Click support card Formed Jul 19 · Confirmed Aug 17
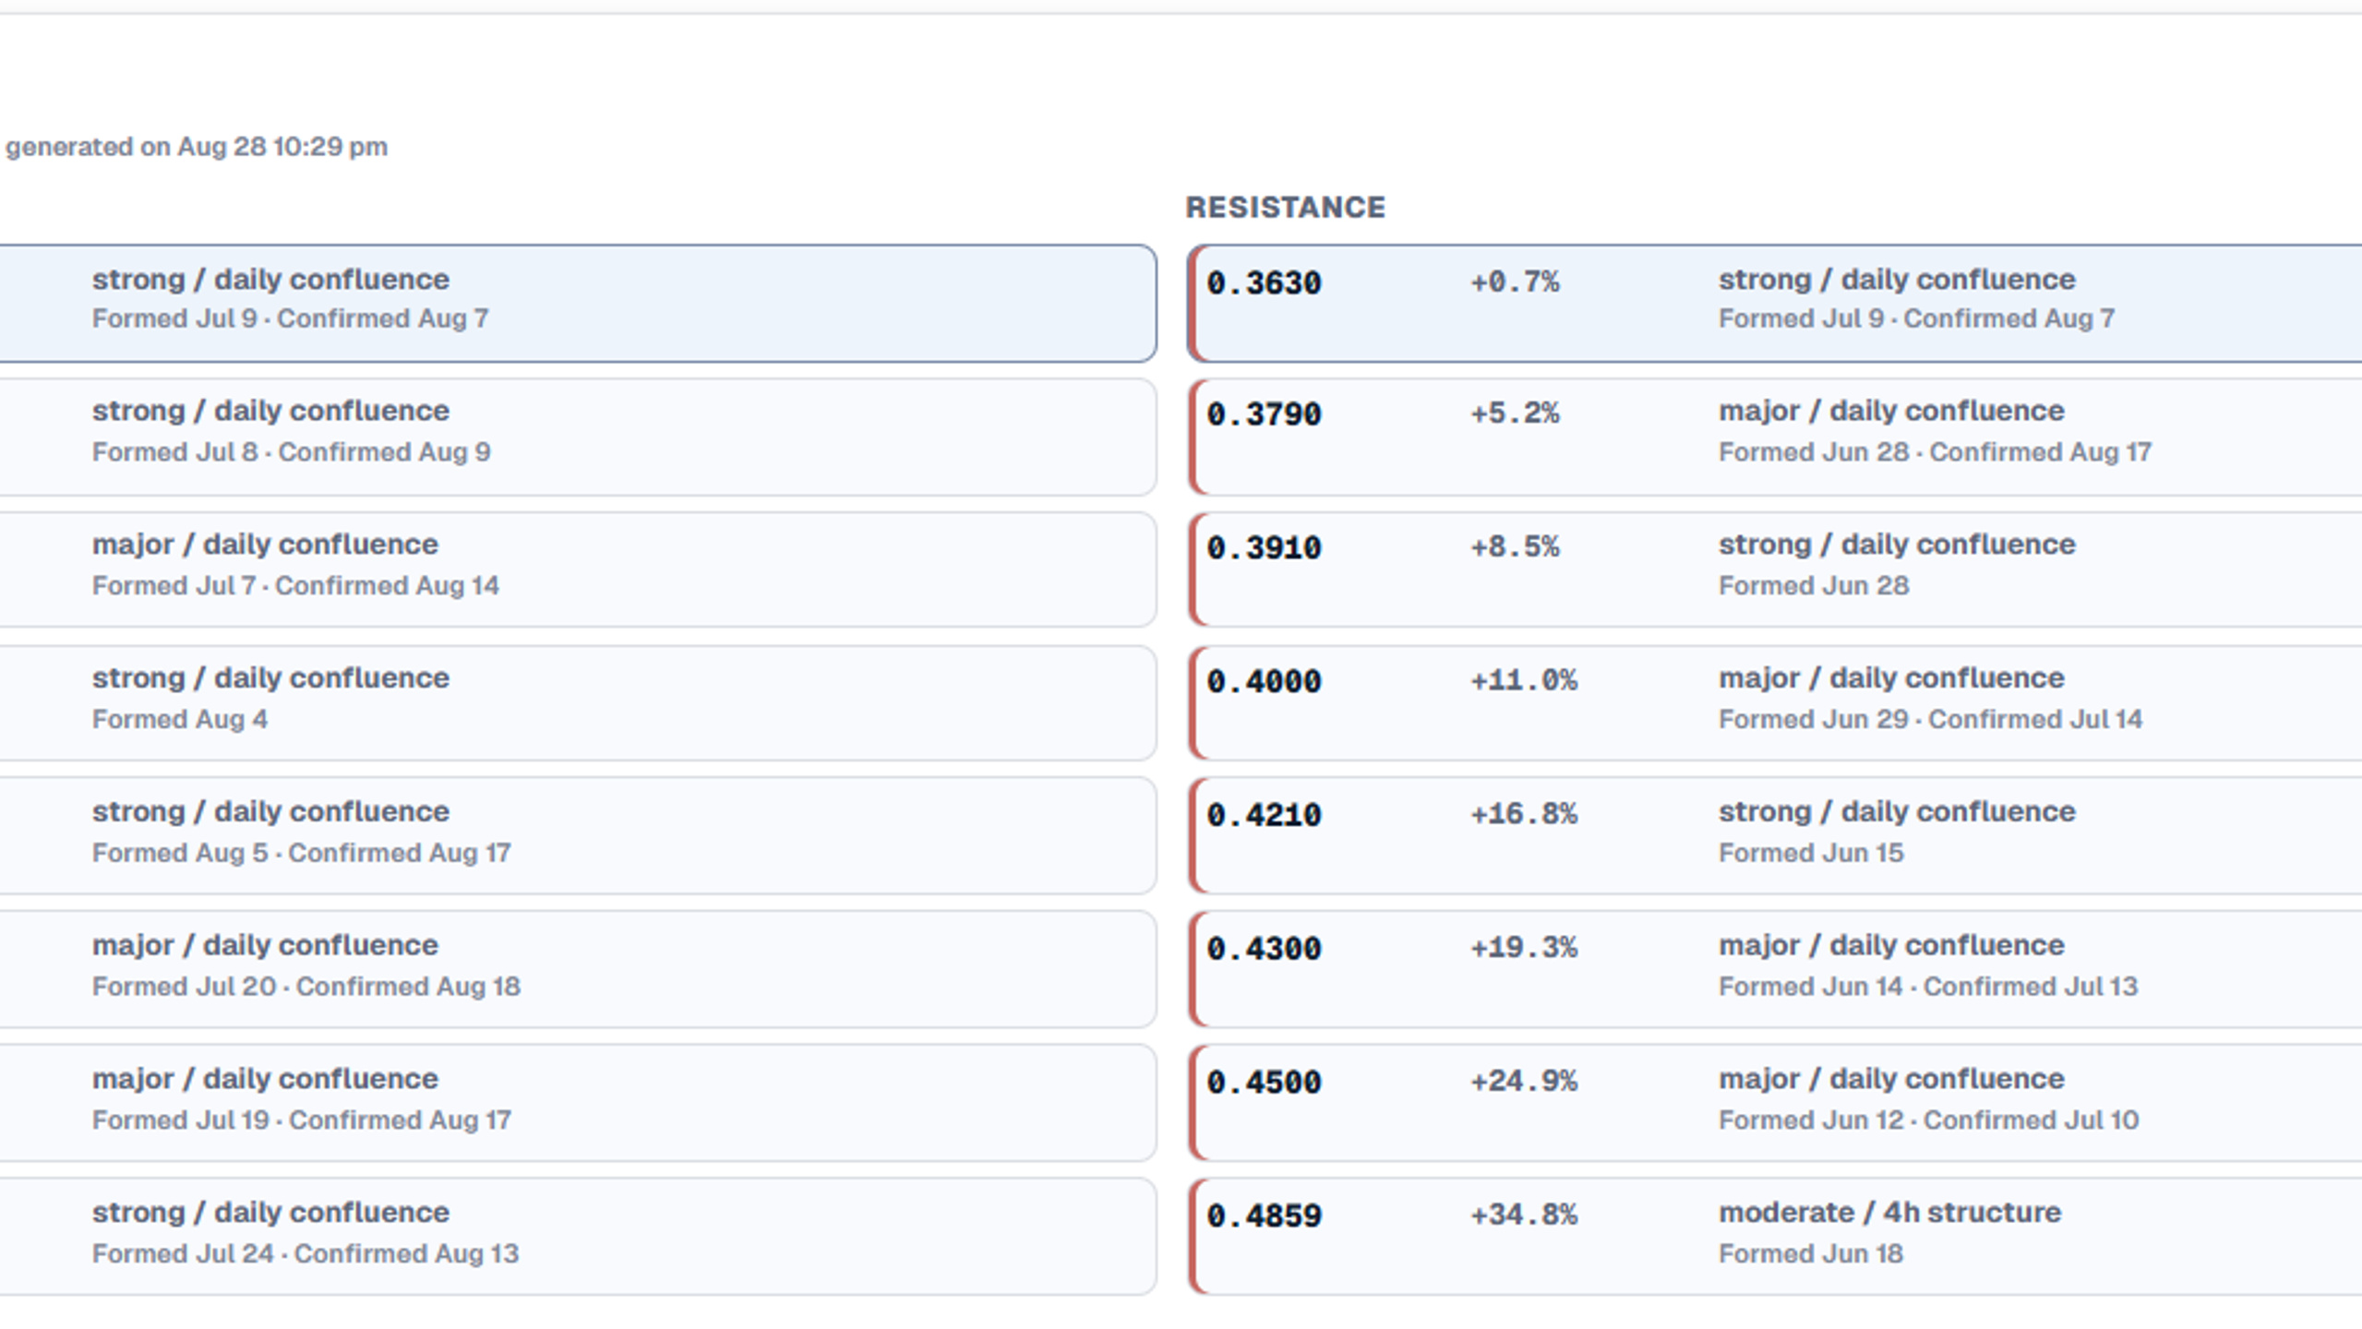Image resolution: width=2362 pixels, height=1329 pixels. tap(578, 1103)
